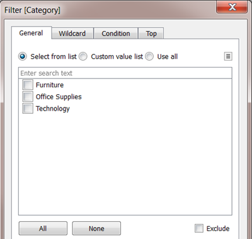Switch to the General tab
This screenshot has height=239, width=252.
(x=31, y=33)
